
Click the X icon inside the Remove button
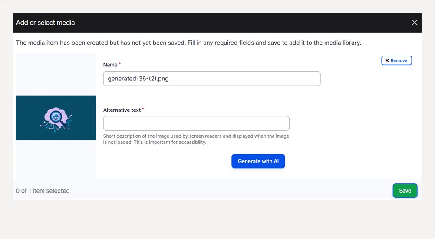(x=387, y=60)
